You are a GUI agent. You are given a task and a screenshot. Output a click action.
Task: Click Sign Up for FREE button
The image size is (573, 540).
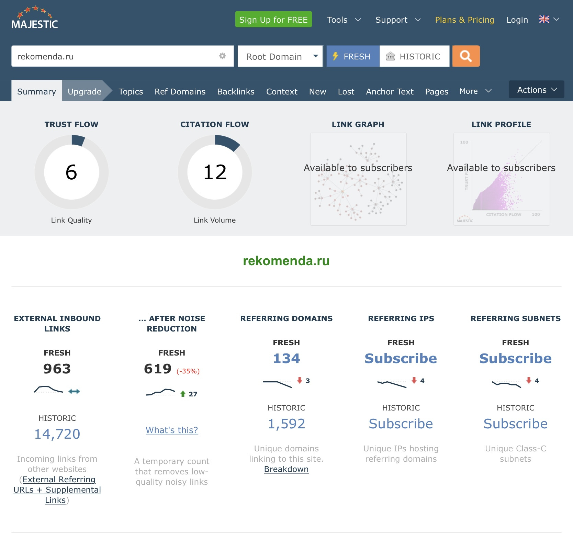pos(273,19)
